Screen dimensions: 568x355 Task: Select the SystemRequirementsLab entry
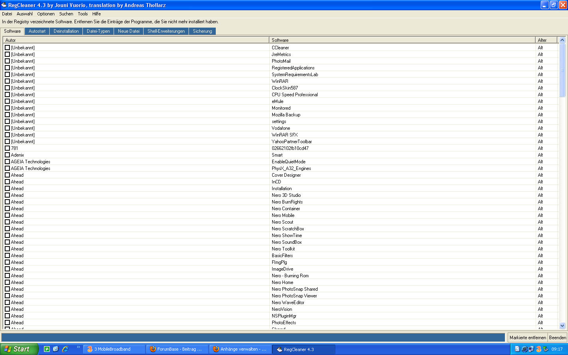295,75
